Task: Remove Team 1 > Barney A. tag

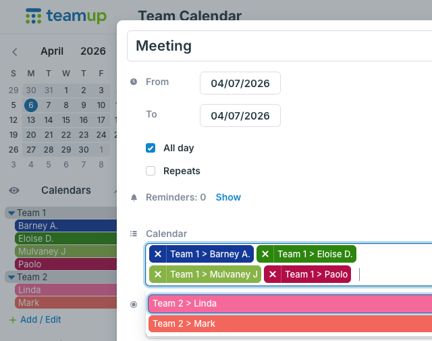Action: pyautogui.click(x=158, y=255)
